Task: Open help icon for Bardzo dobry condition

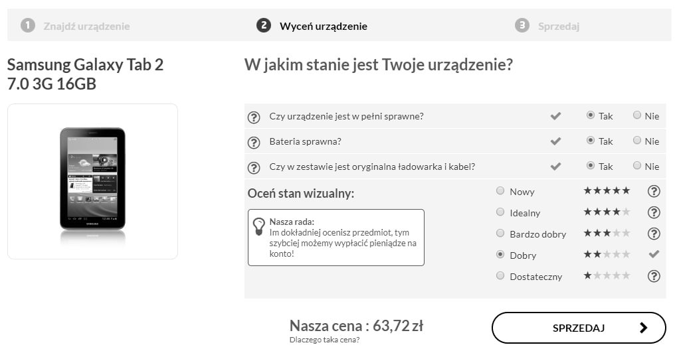Action: tap(654, 234)
